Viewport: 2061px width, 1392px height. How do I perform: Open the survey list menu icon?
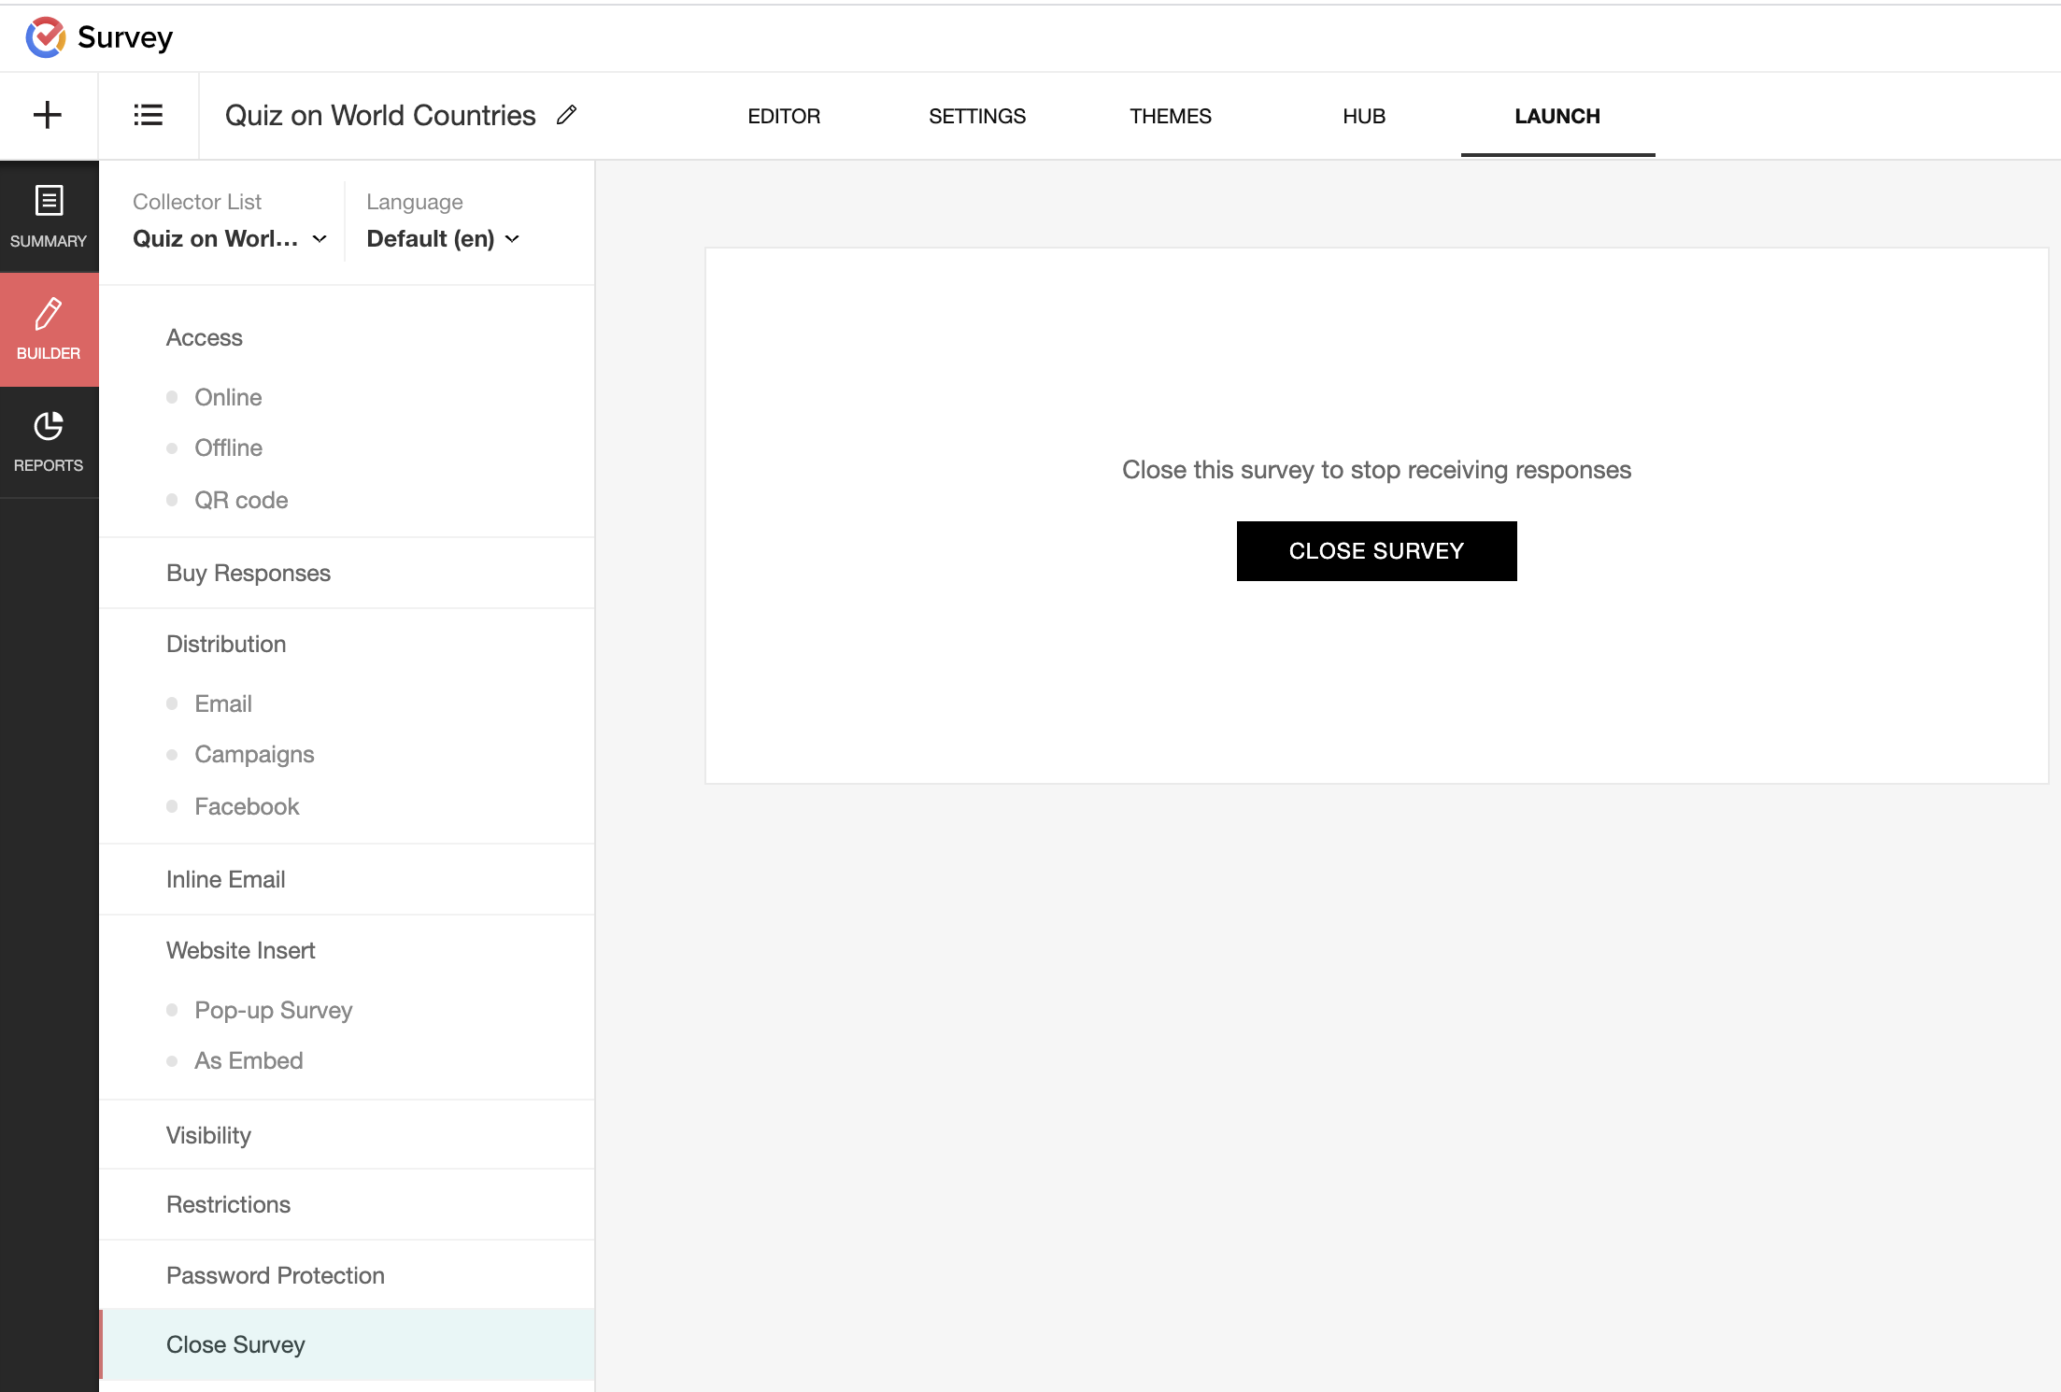(148, 116)
